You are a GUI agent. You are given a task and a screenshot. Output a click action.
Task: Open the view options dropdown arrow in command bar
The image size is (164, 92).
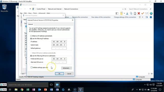coord(142,17)
